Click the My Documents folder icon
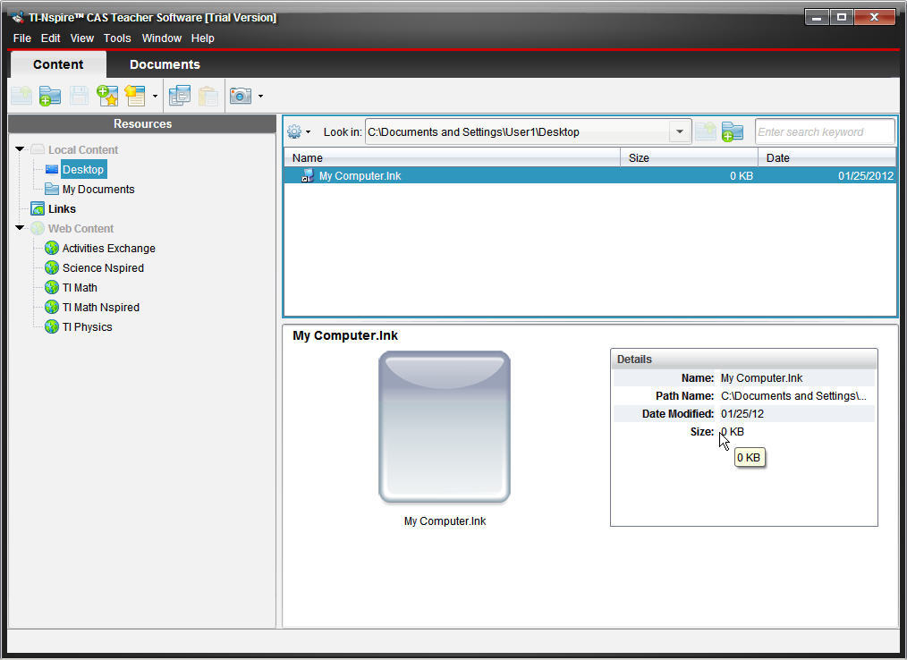Viewport: 907px width, 660px height. tap(52, 190)
